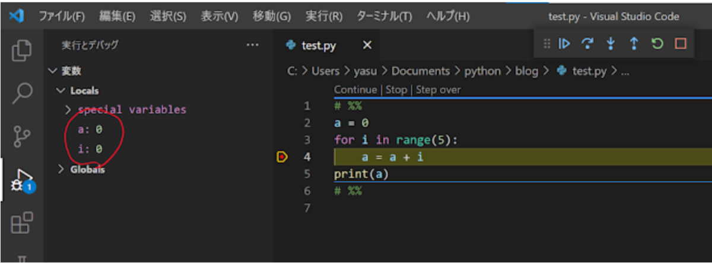Open the ファイル(F) menu

click(62, 16)
